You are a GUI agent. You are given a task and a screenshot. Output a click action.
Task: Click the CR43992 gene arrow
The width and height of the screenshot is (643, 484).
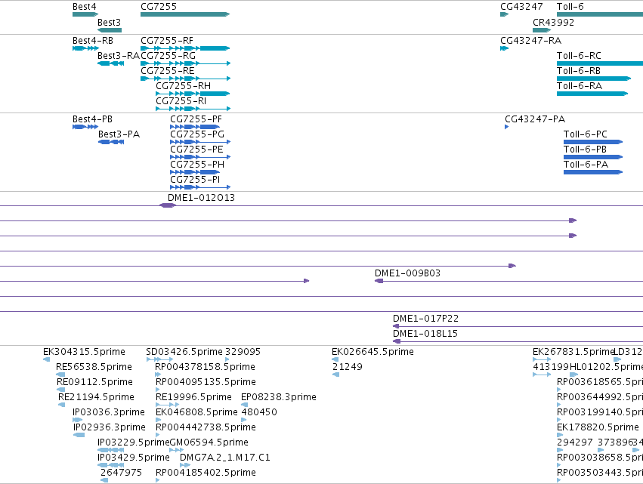coord(542,30)
